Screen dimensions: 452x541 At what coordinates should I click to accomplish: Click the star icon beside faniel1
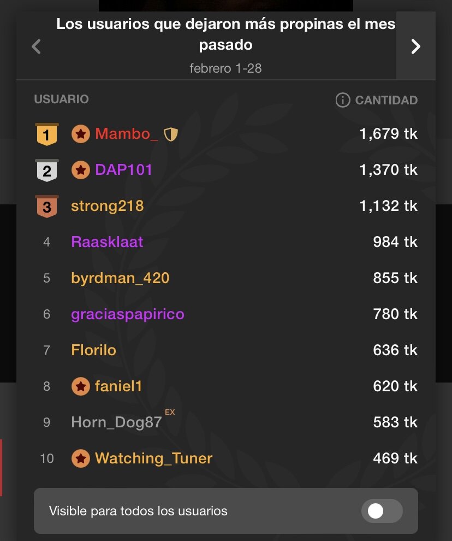coord(81,386)
